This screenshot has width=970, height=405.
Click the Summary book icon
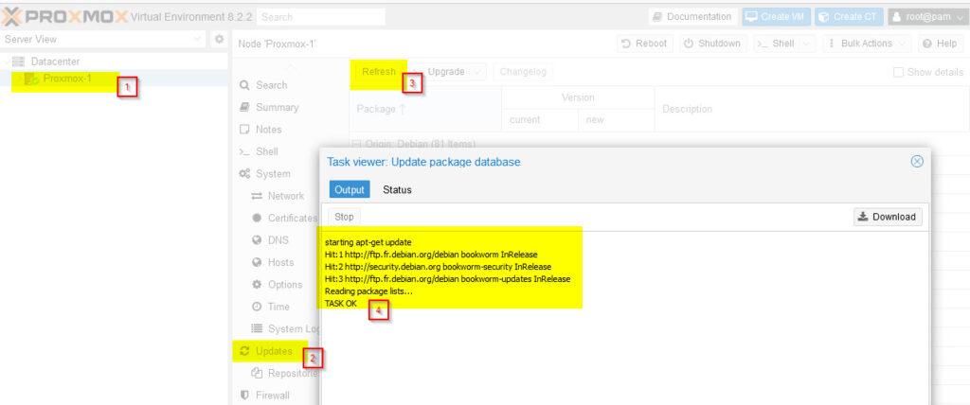pos(244,107)
